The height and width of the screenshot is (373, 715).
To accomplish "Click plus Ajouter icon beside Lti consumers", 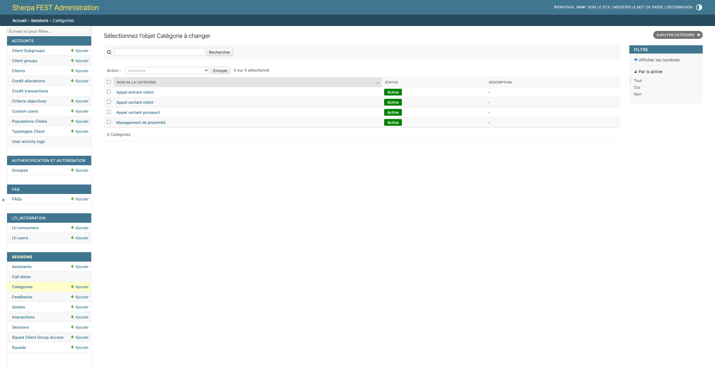I will coord(73,228).
